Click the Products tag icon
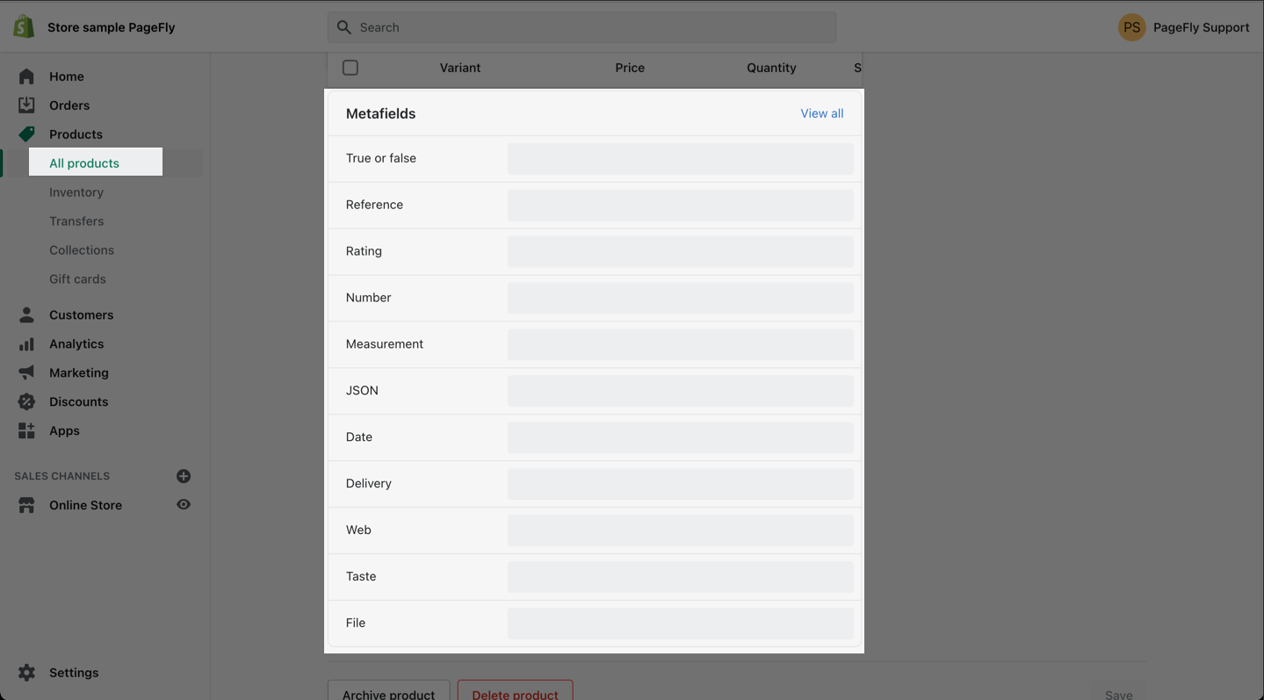The height and width of the screenshot is (700, 1264). tap(26, 134)
